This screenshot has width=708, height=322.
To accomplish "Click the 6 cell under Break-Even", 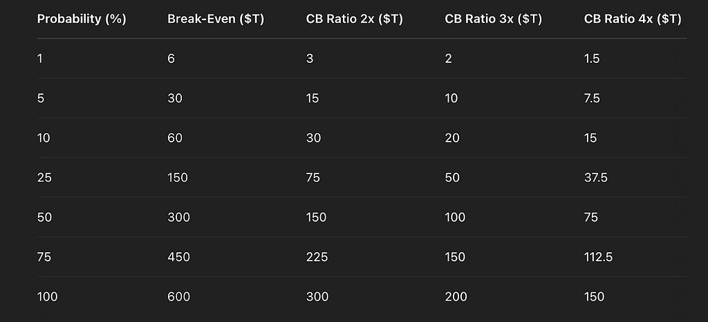I will [171, 59].
